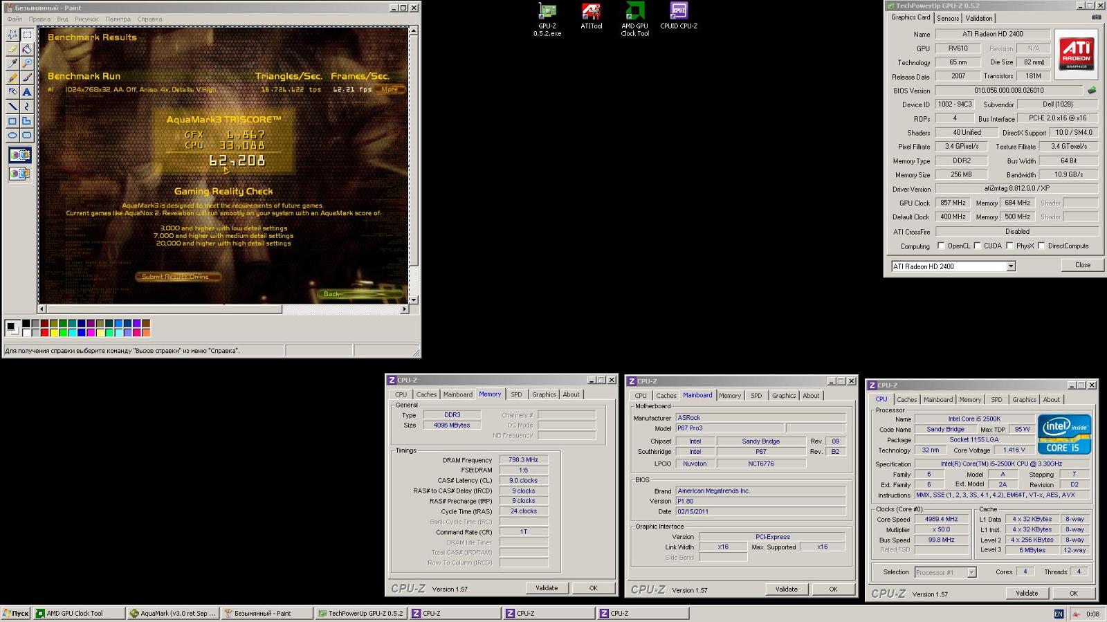Open the AMD GPU Clock Tool desktop icon

pyautogui.click(x=634, y=20)
